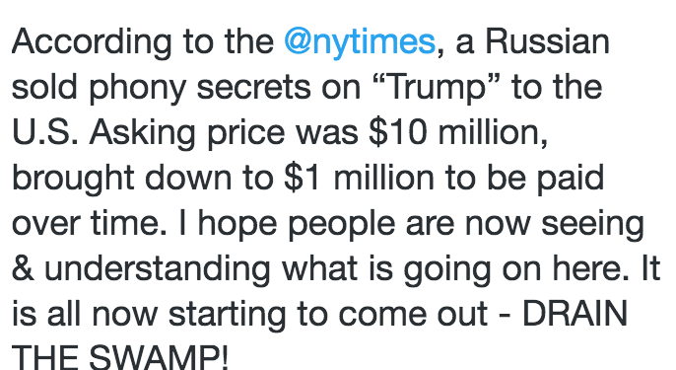The width and height of the screenshot is (676, 370).
Task: Click the word "Russian" in the tweet
Action: click(x=548, y=41)
